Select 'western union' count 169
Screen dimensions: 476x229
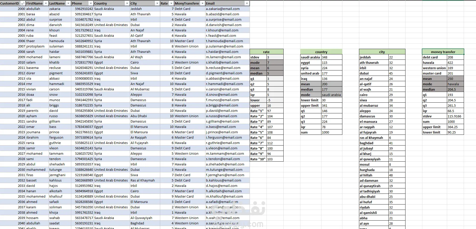455,68
